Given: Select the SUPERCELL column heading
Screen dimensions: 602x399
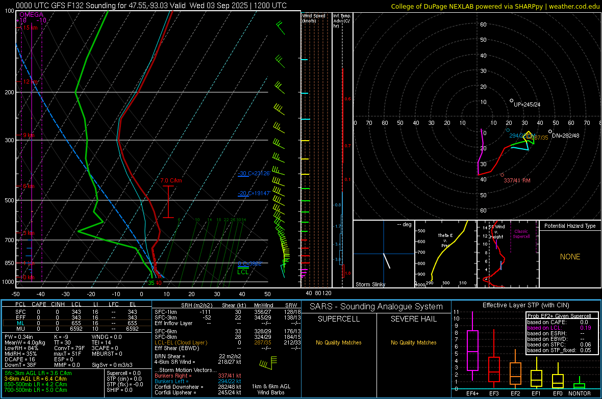Looking at the screenshot, I should coord(339,319).
